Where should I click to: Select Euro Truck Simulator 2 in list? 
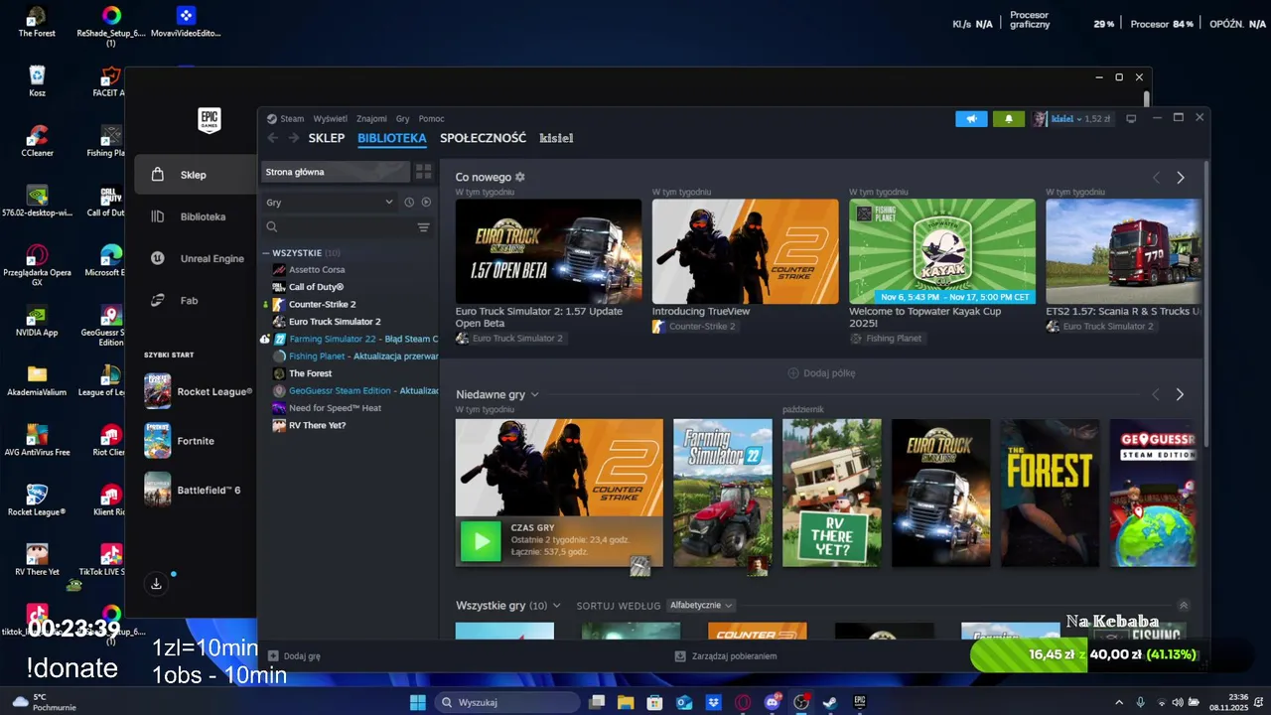pyautogui.click(x=334, y=322)
